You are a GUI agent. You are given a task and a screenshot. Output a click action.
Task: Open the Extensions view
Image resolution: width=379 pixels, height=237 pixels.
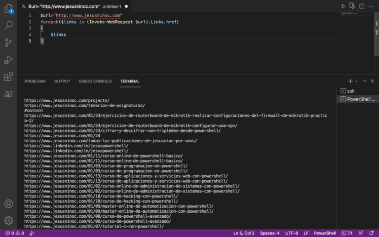coord(8,77)
